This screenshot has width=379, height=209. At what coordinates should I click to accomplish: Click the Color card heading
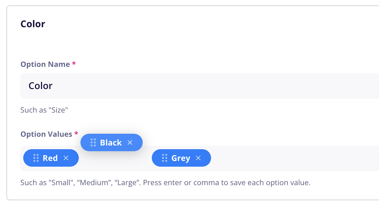point(33,24)
